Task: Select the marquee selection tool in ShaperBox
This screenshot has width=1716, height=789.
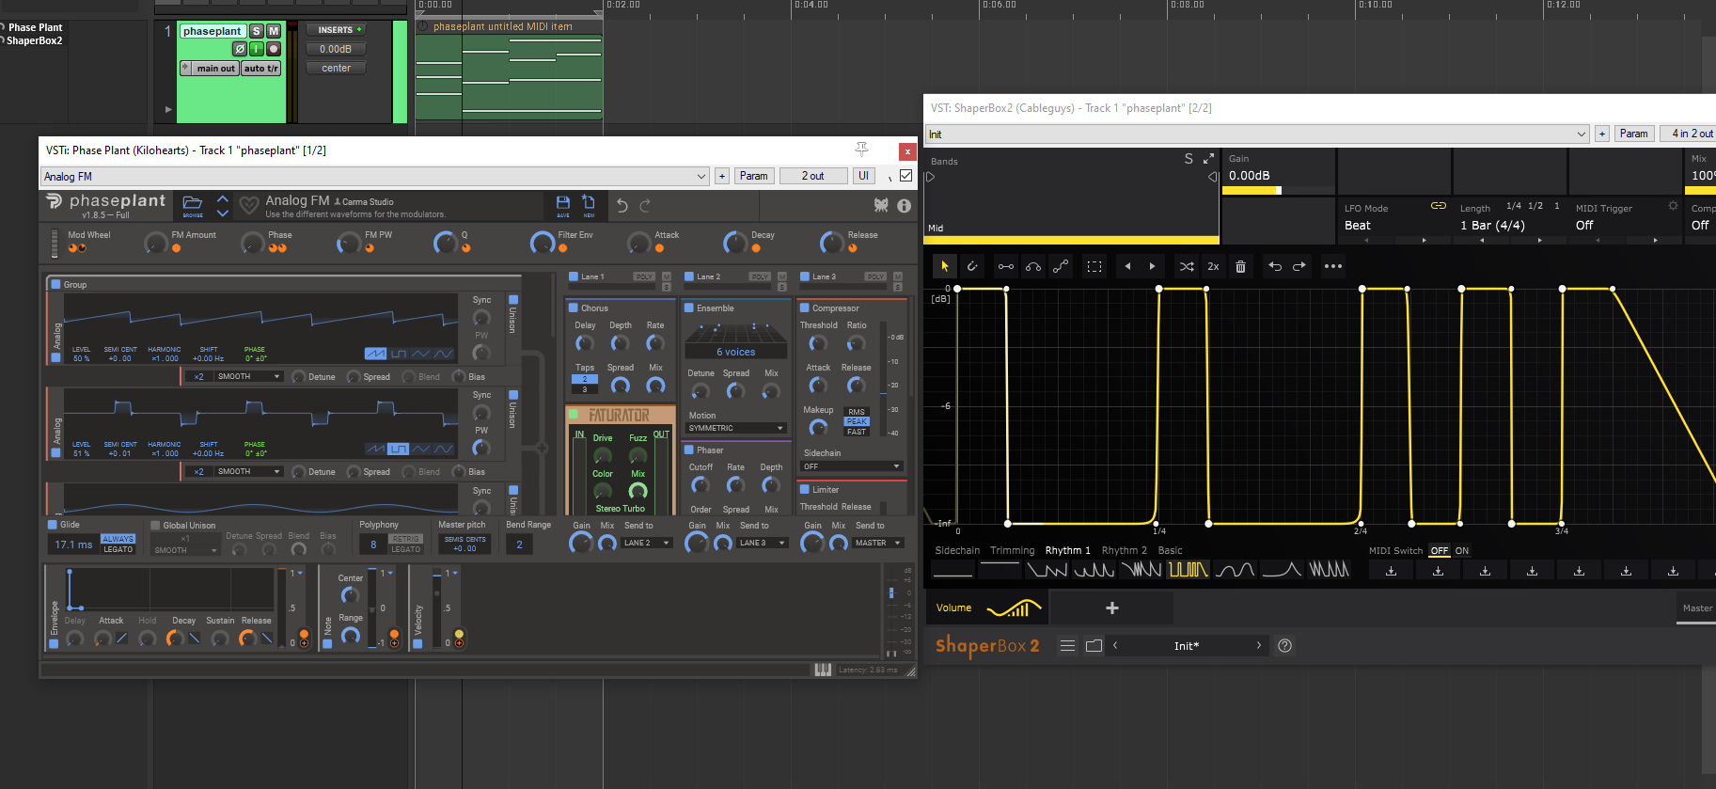Action: click(1094, 266)
